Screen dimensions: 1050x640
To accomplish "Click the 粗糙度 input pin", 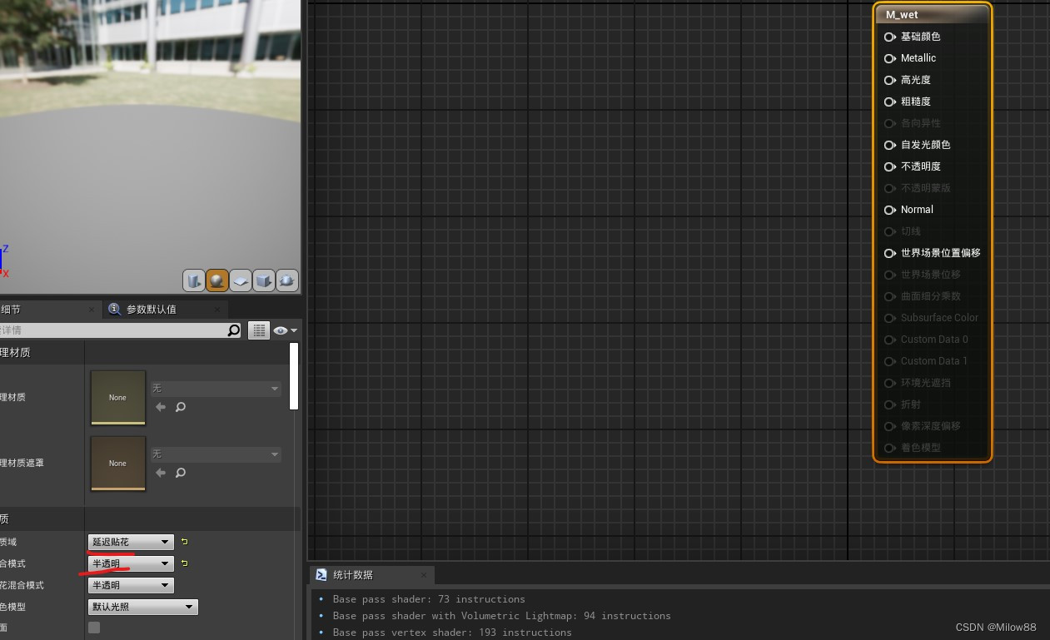I will tap(889, 102).
